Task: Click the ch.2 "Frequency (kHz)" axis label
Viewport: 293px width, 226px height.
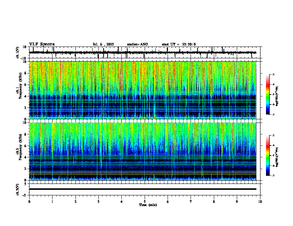Action: click(x=21, y=147)
